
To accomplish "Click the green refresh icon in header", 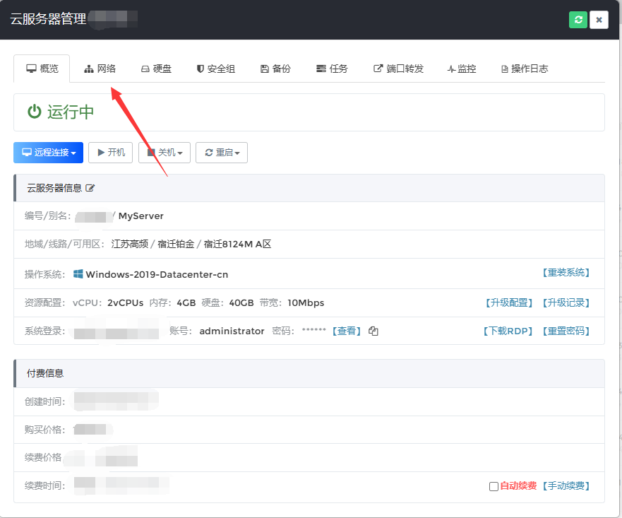I will 578,20.
